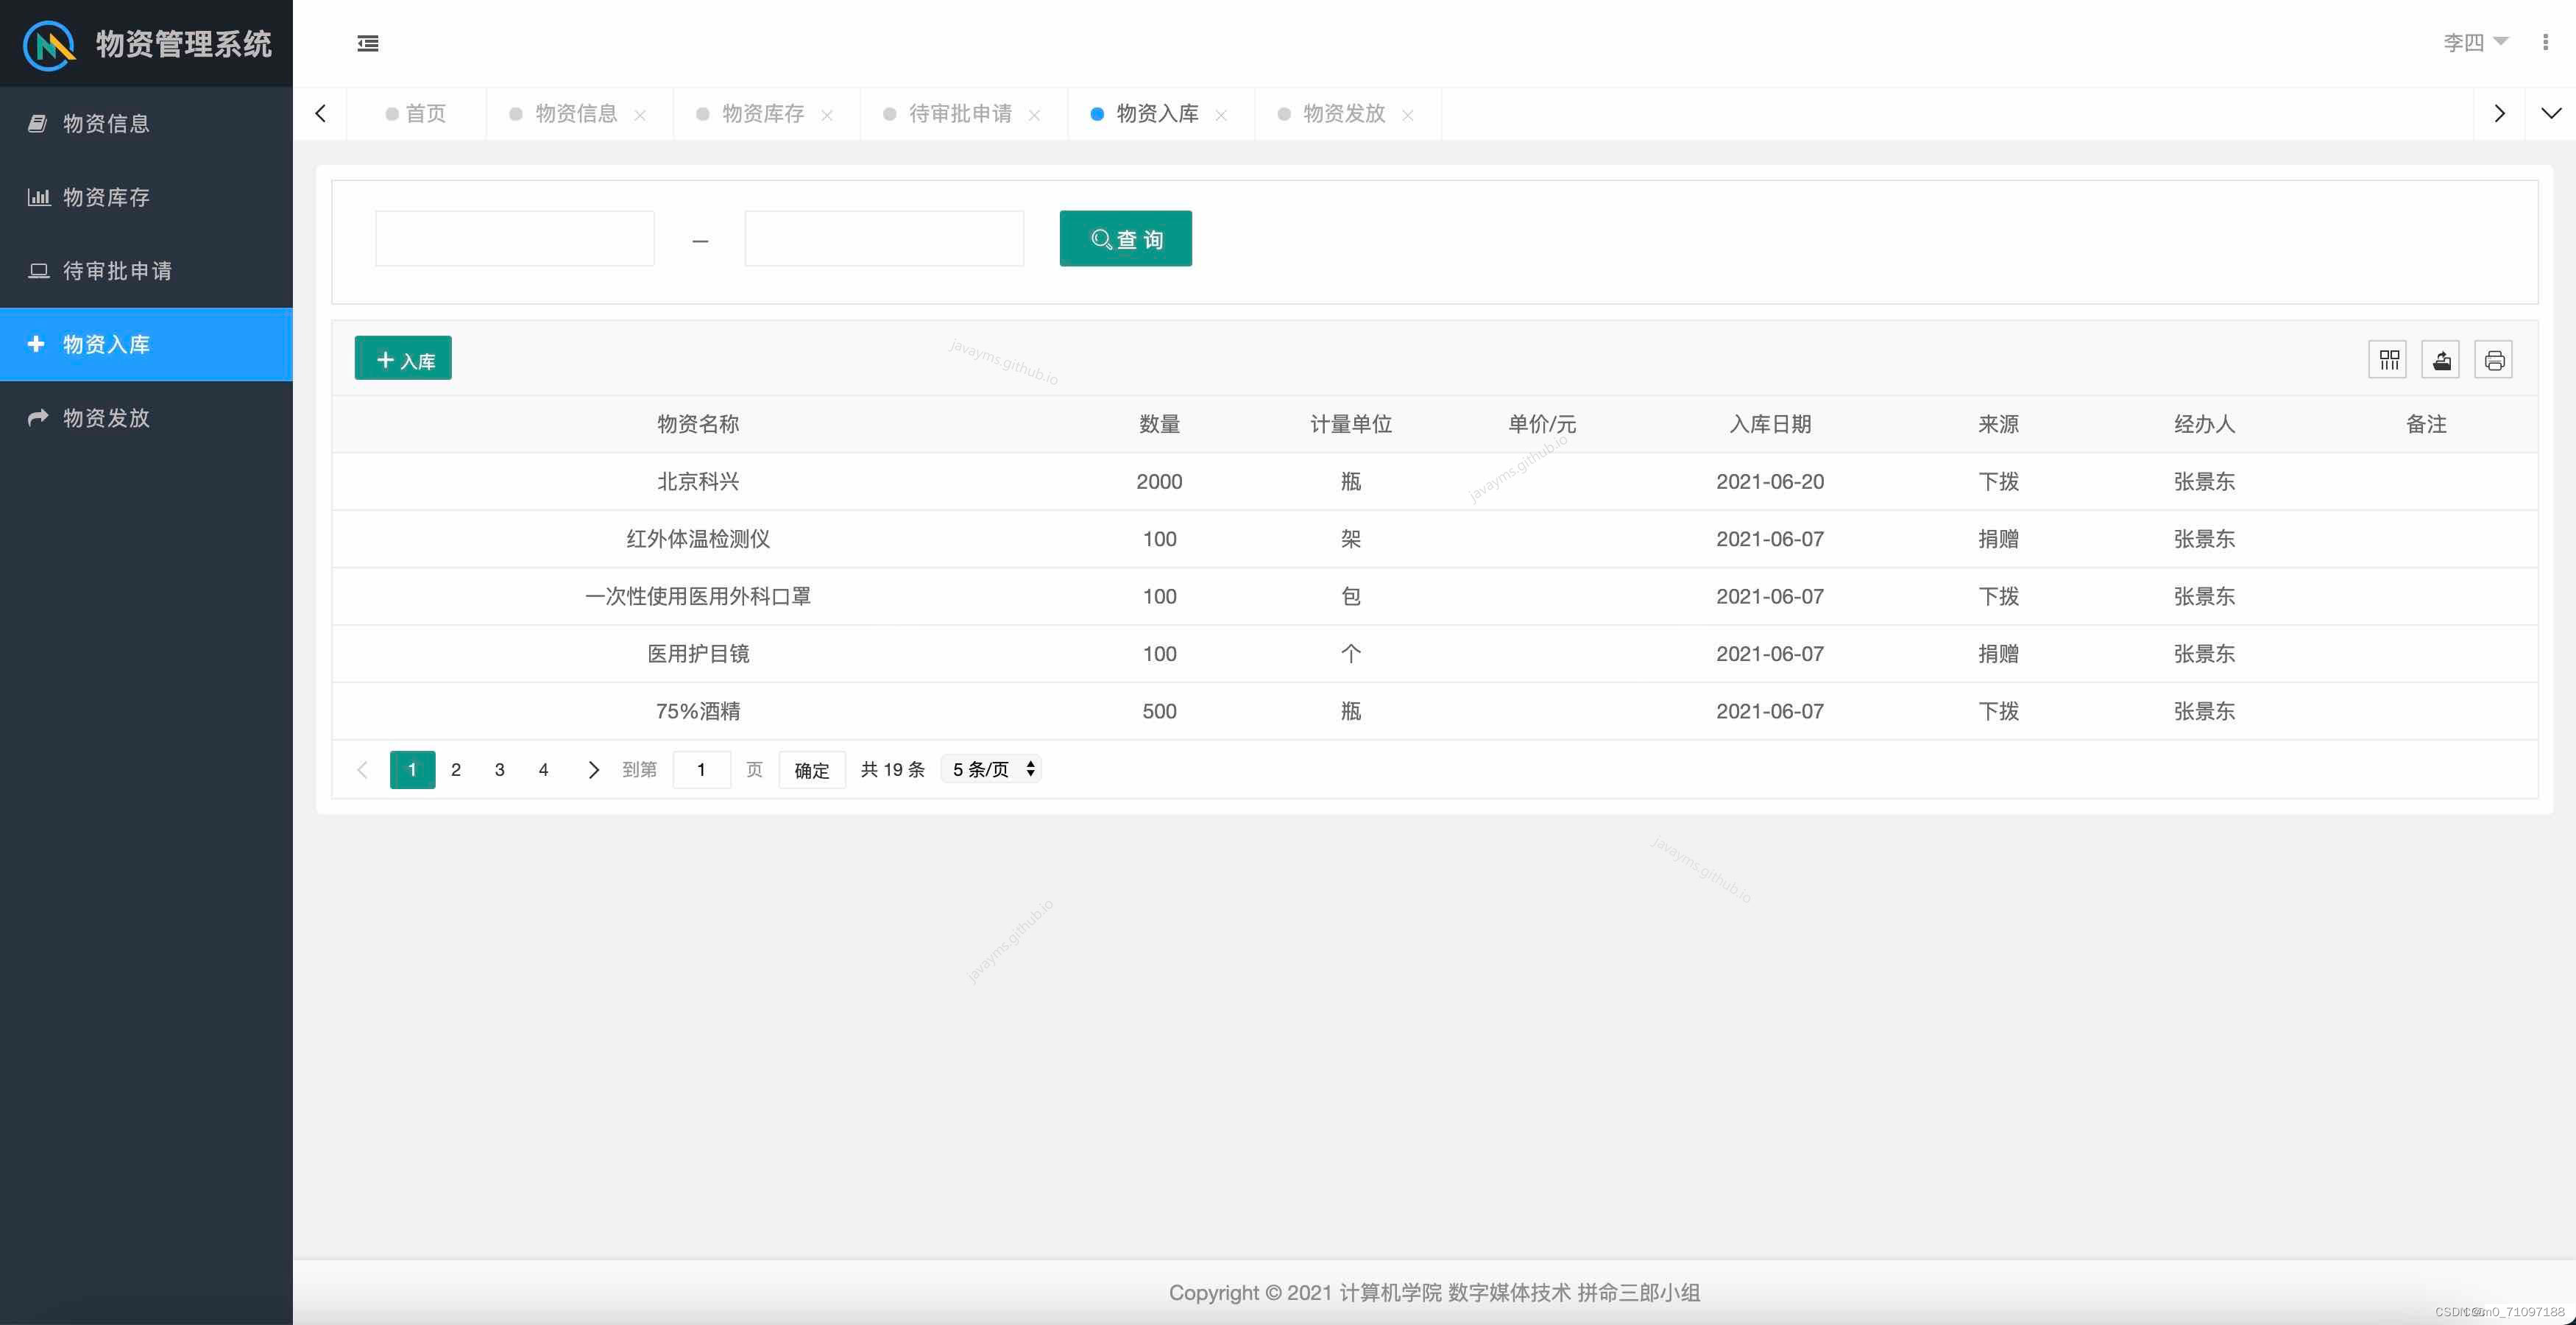Click the right arrow to scroll tabs
The width and height of the screenshot is (2576, 1325).
coord(2499,113)
